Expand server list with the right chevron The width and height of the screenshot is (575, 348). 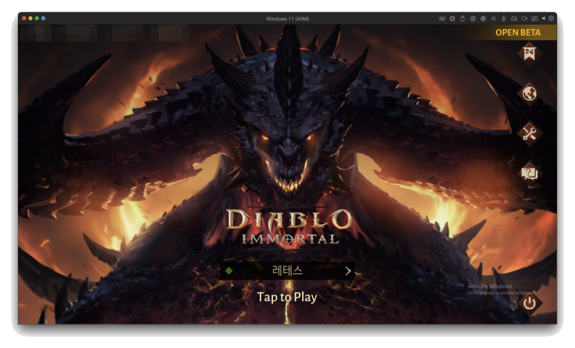click(347, 271)
